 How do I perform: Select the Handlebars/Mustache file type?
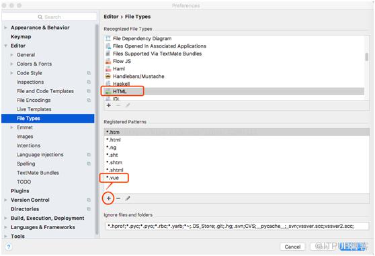[235, 76]
